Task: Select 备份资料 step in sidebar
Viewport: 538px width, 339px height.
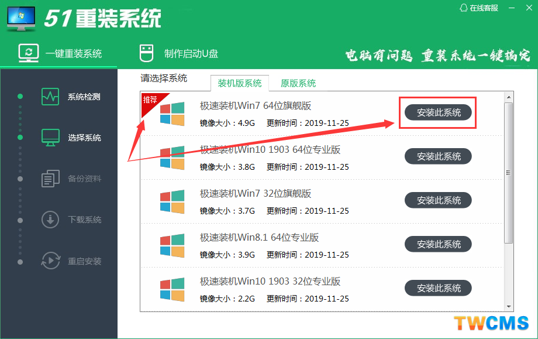Action: [71, 179]
